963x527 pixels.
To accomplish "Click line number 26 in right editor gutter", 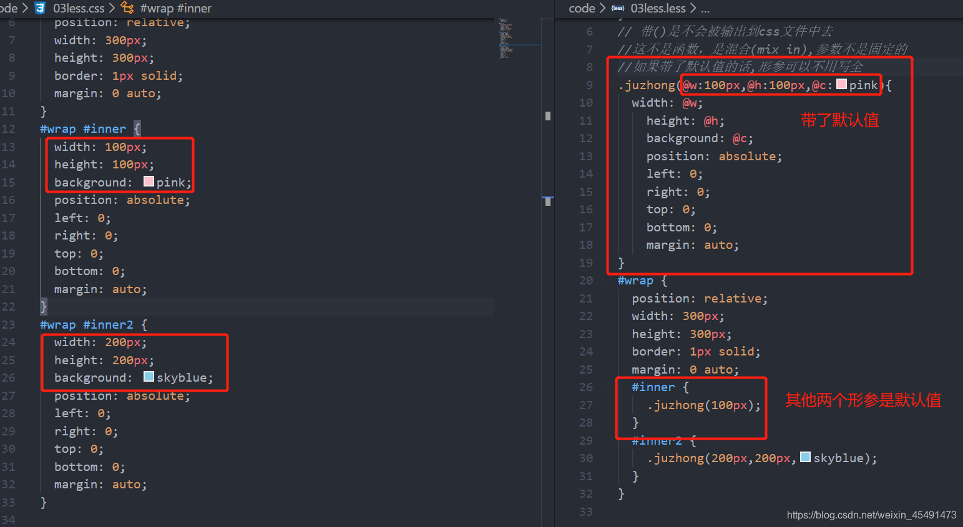I will (586, 387).
